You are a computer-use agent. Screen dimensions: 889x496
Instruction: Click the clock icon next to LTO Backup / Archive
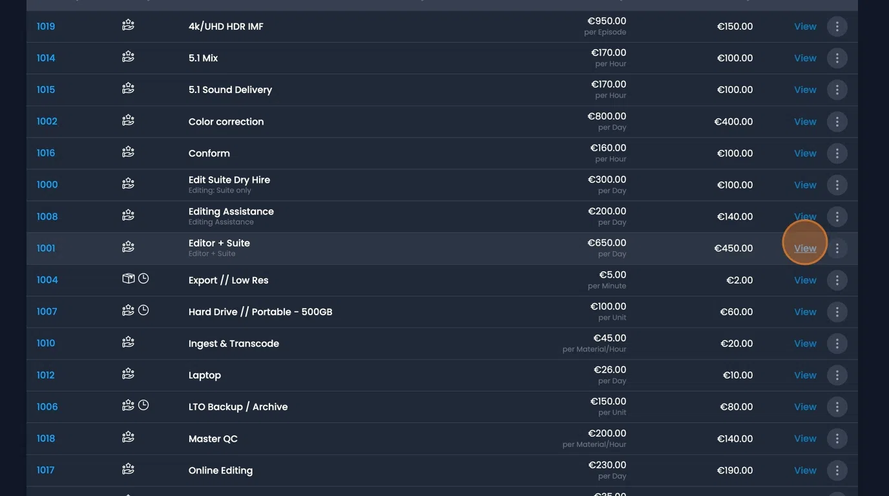click(142, 404)
